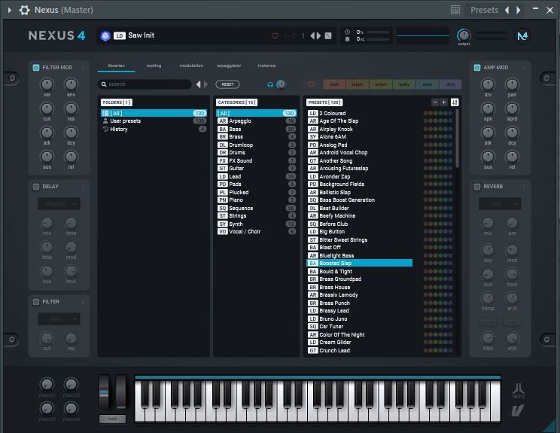Viewport: 560px width, 433px height.
Task: Click the random preset dice icon
Action: (328, 35)
